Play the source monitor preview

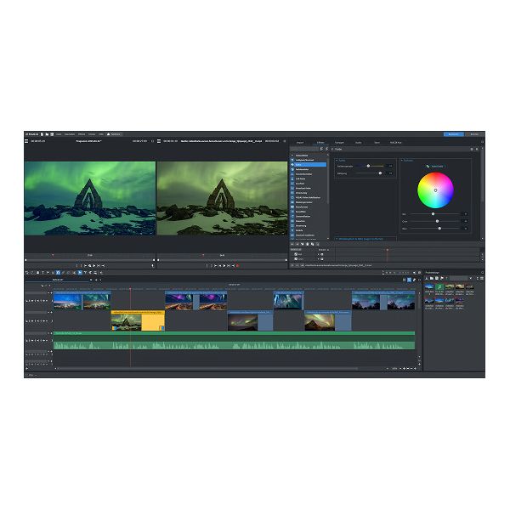[224, 266]
